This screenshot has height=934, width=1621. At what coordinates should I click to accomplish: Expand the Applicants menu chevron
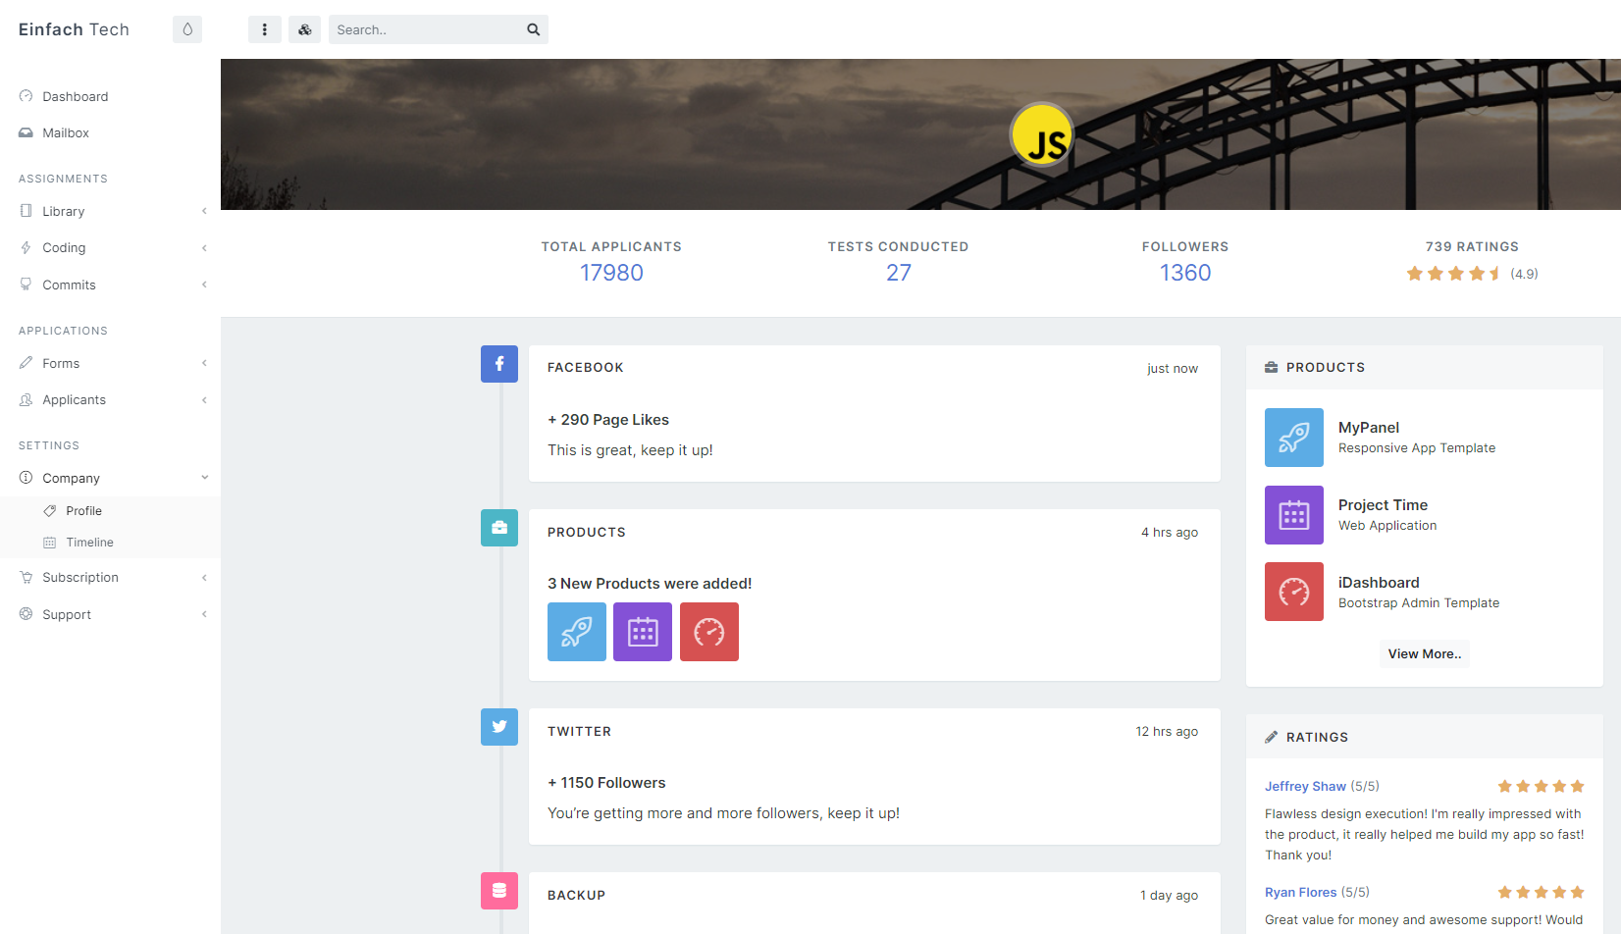[x=204, y=400]
